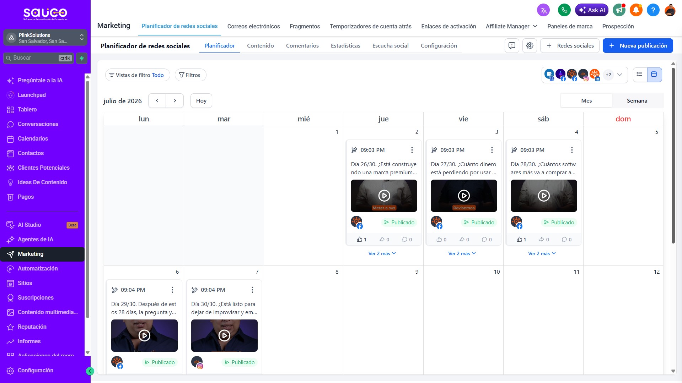
Task: Click the like count on Día 26/30 post
Action: pyautogui.click(x=361, y=240)
